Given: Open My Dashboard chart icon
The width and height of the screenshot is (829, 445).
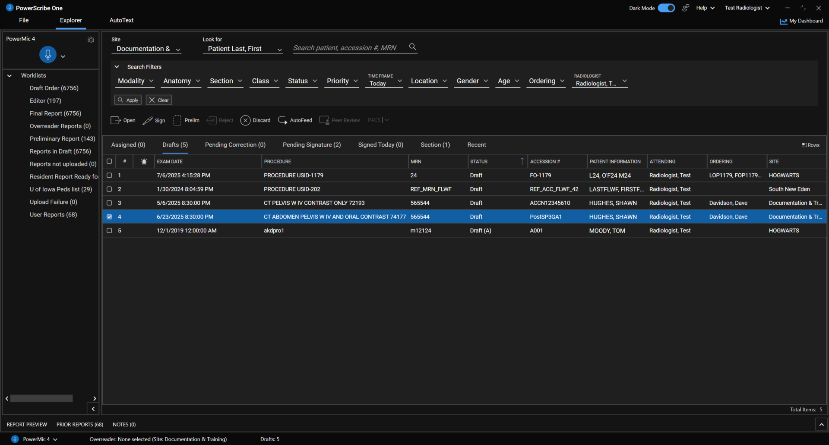Looking at the screenshot, I should point(783,21).
